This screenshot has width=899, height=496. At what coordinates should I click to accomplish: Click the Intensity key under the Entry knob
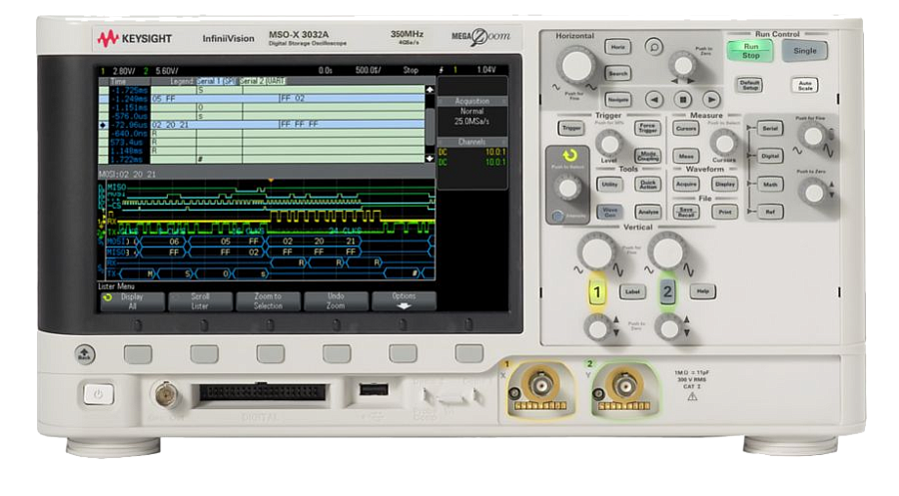coord(557,216)
